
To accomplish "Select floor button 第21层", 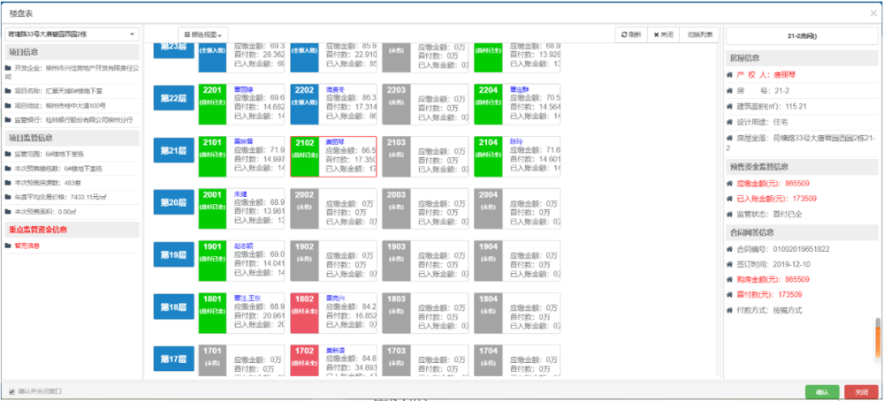I will [x=173, y=150].
